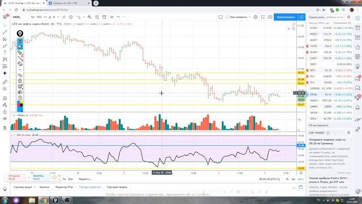Select the arrow icons tool
Viewport: 362px width, 204px height.
click(x=5, y=73)
